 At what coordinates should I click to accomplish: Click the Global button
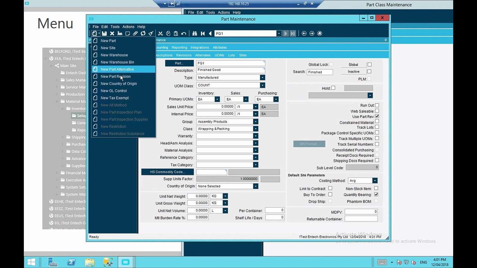(353, 64)
